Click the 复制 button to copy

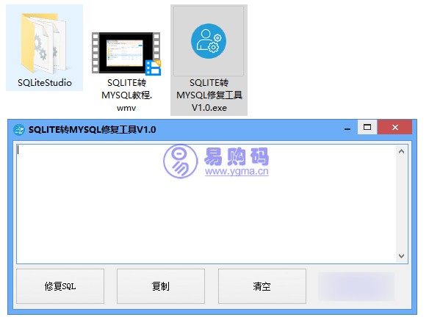tap(161, 286)
